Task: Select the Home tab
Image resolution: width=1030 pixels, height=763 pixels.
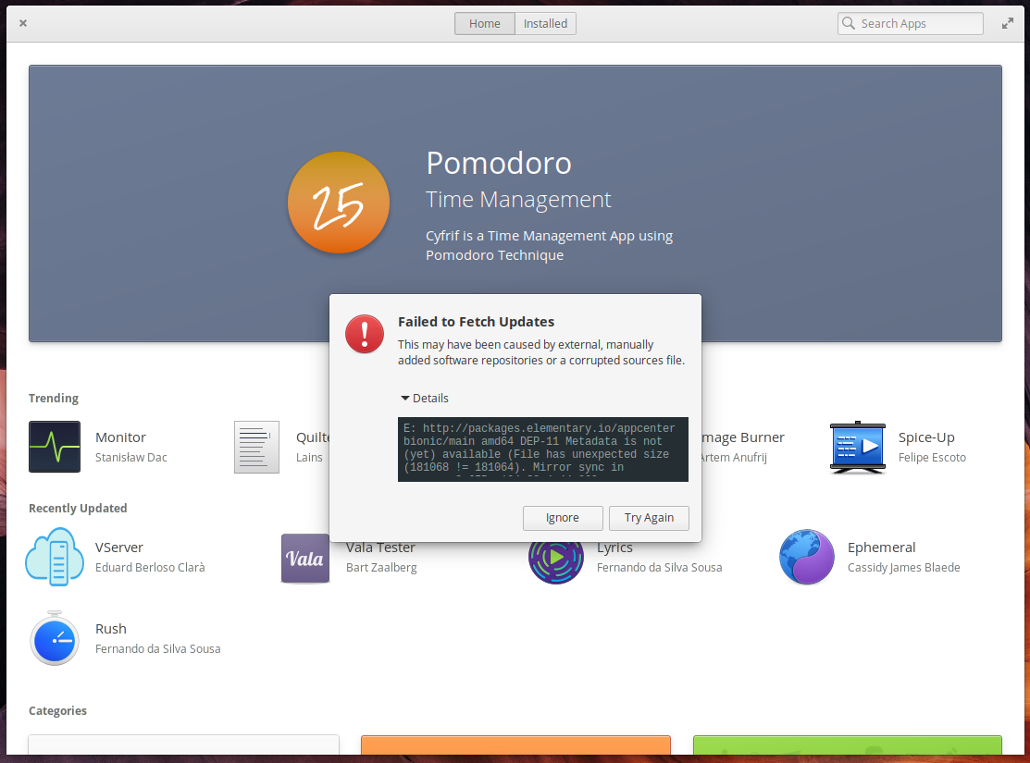Action: (x=484, y=23)
